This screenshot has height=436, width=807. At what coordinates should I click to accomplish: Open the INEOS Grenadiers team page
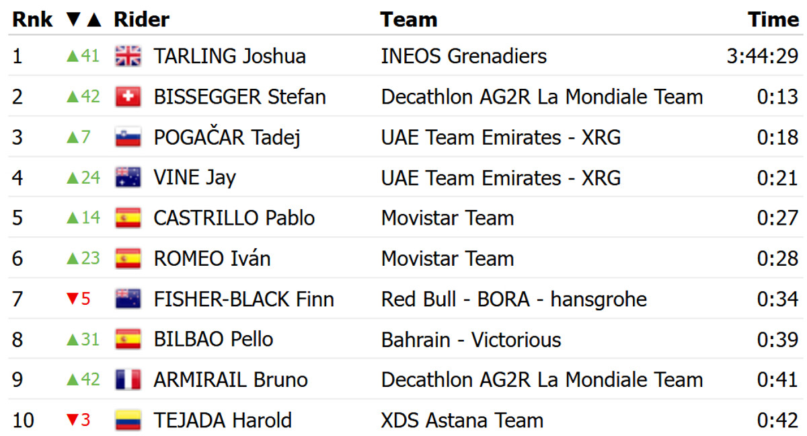(x=463, y=56)
